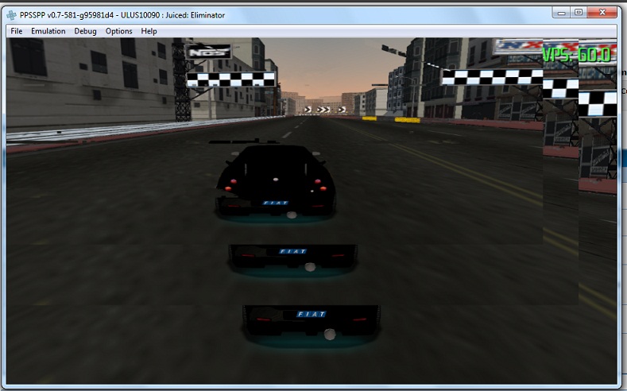Open the File menu
This screenshot has width=627, height=391.
pyautogui.click(x=17, y=31)
